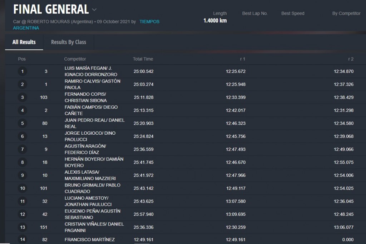The image size is (366, 244).
Task: Sort by the Competitor column header
Action: 75,59
